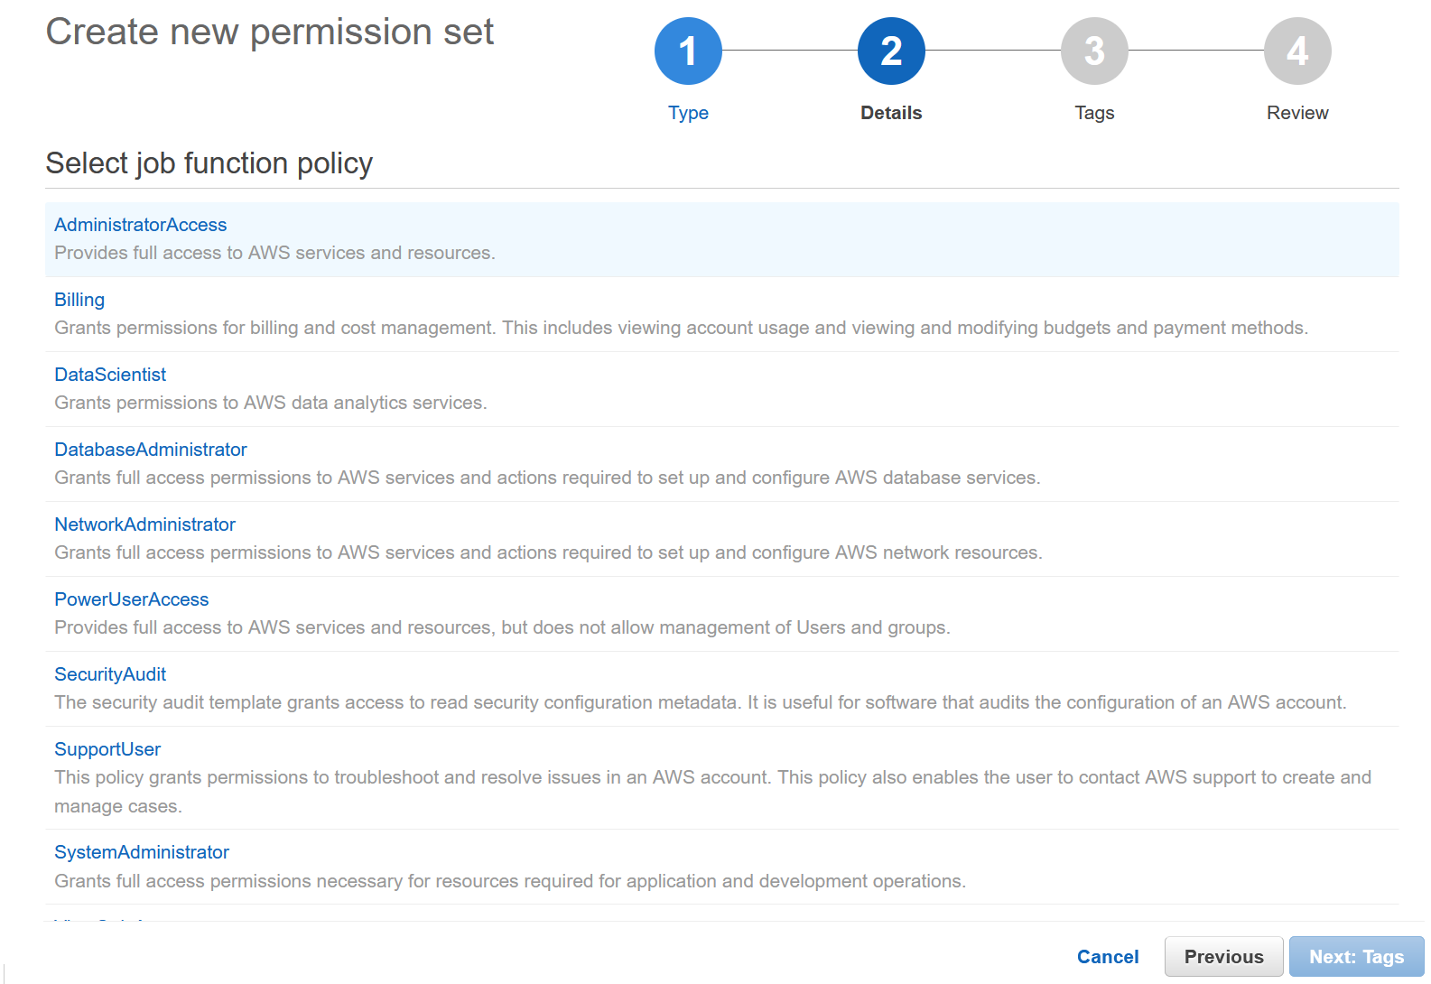Click the 'Create new permission set' title
The height and width of the screenshot is (984, 1431).
pos(270,32)
